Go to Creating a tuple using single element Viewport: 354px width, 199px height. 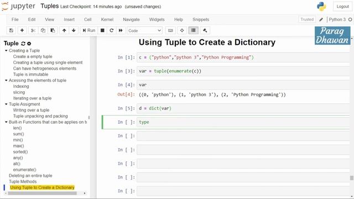point(48,62)
